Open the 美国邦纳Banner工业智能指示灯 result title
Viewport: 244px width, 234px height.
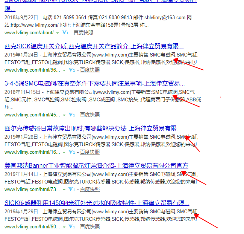(x=96, y=166)
